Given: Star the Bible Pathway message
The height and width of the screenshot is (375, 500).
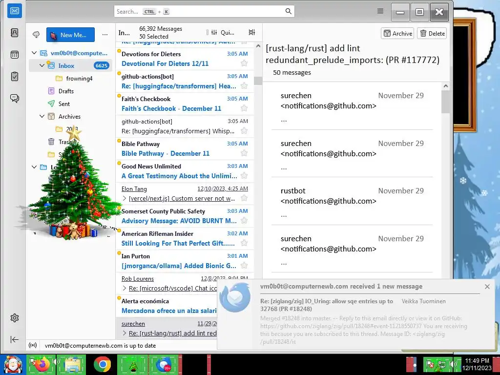Looking at the screenshot, I should (x=244, y=153).
